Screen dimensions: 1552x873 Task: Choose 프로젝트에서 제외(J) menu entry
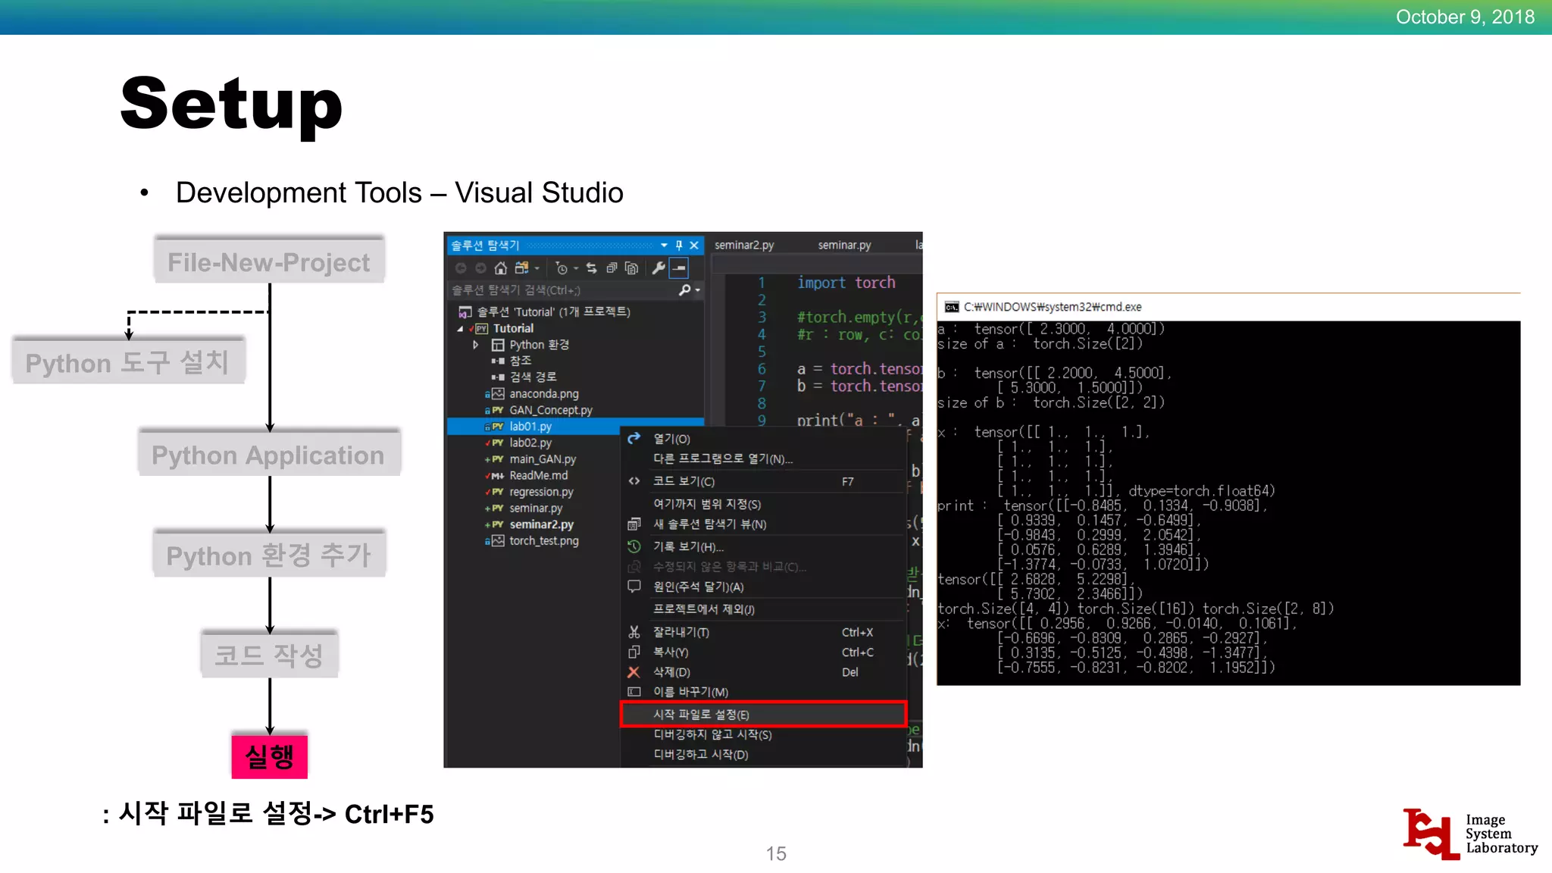(764, 609)
